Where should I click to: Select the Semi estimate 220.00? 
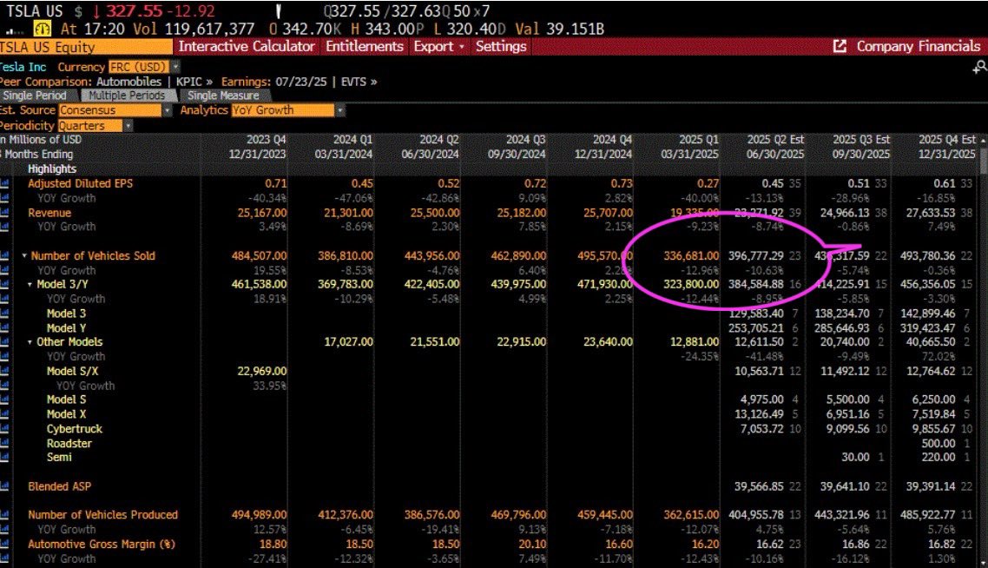coord(939,457)
